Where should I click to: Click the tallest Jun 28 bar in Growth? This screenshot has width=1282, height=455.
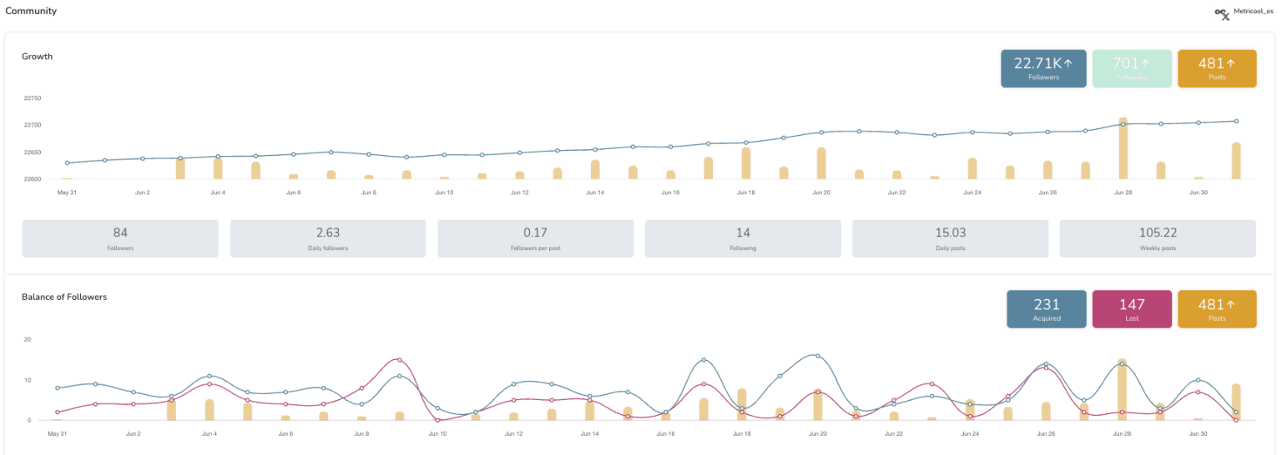pos(1123,150)
